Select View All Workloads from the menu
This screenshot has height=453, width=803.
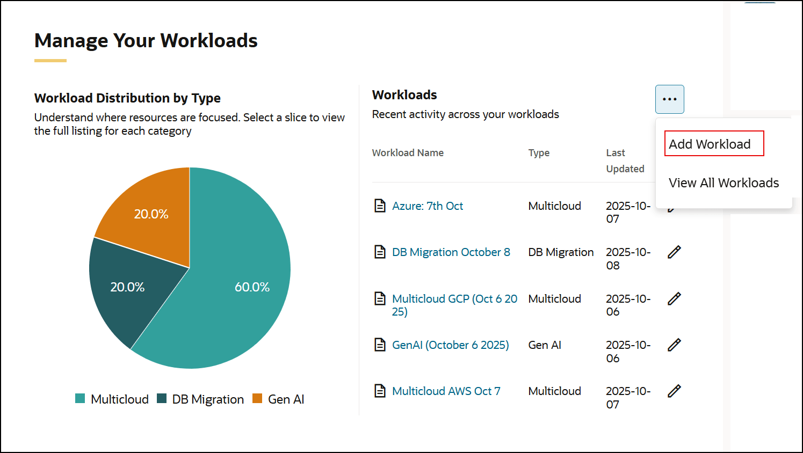tap(724, 183)
